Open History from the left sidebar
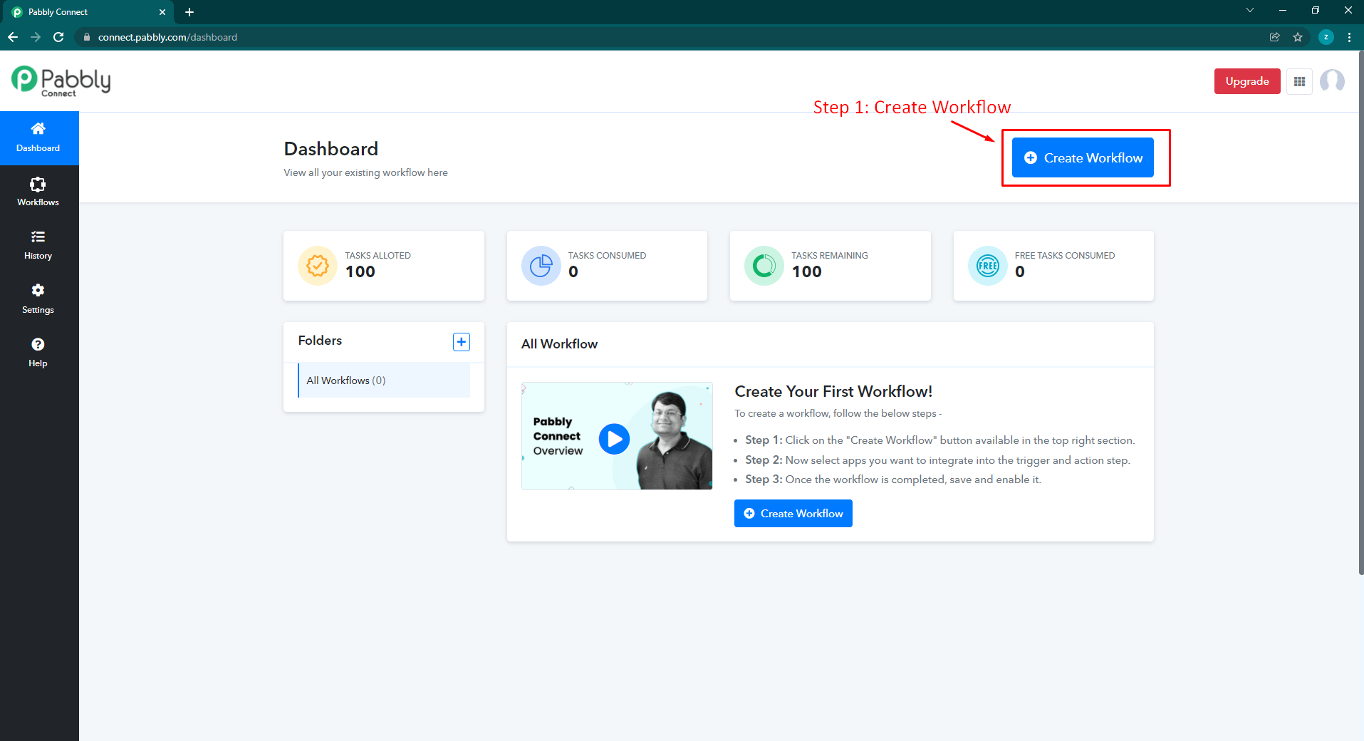 (x=38, y=244)
